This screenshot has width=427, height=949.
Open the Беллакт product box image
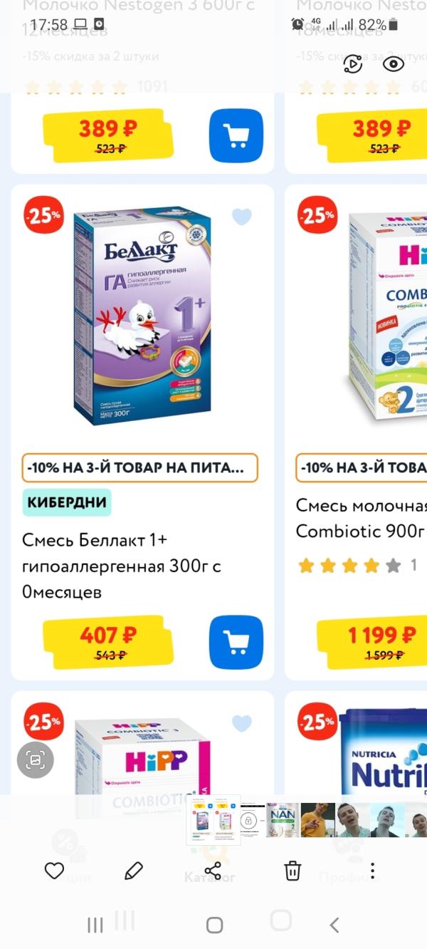click(143, 316)
